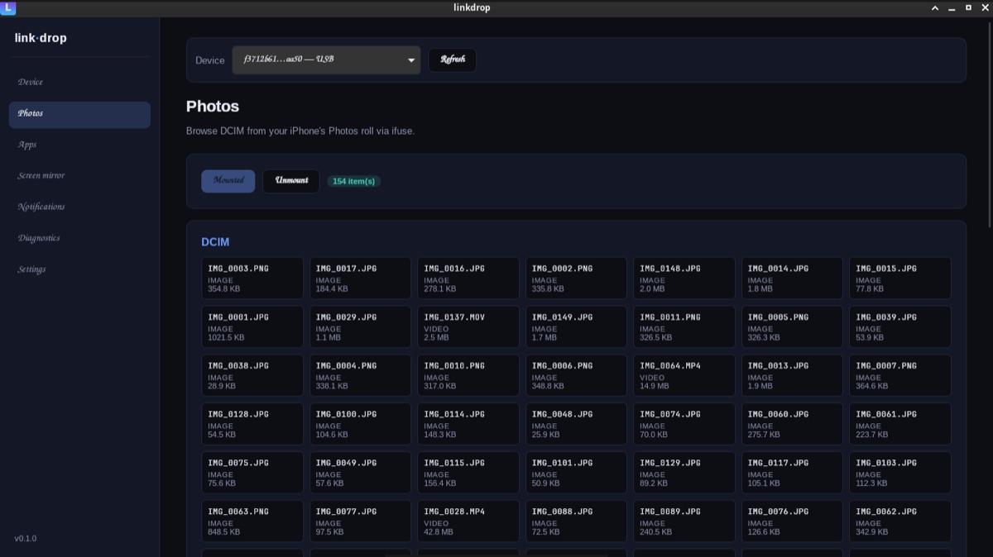Select Photos in the sidebar
Viewport: 993px width, 557px height.
click(x=79, y=114)
